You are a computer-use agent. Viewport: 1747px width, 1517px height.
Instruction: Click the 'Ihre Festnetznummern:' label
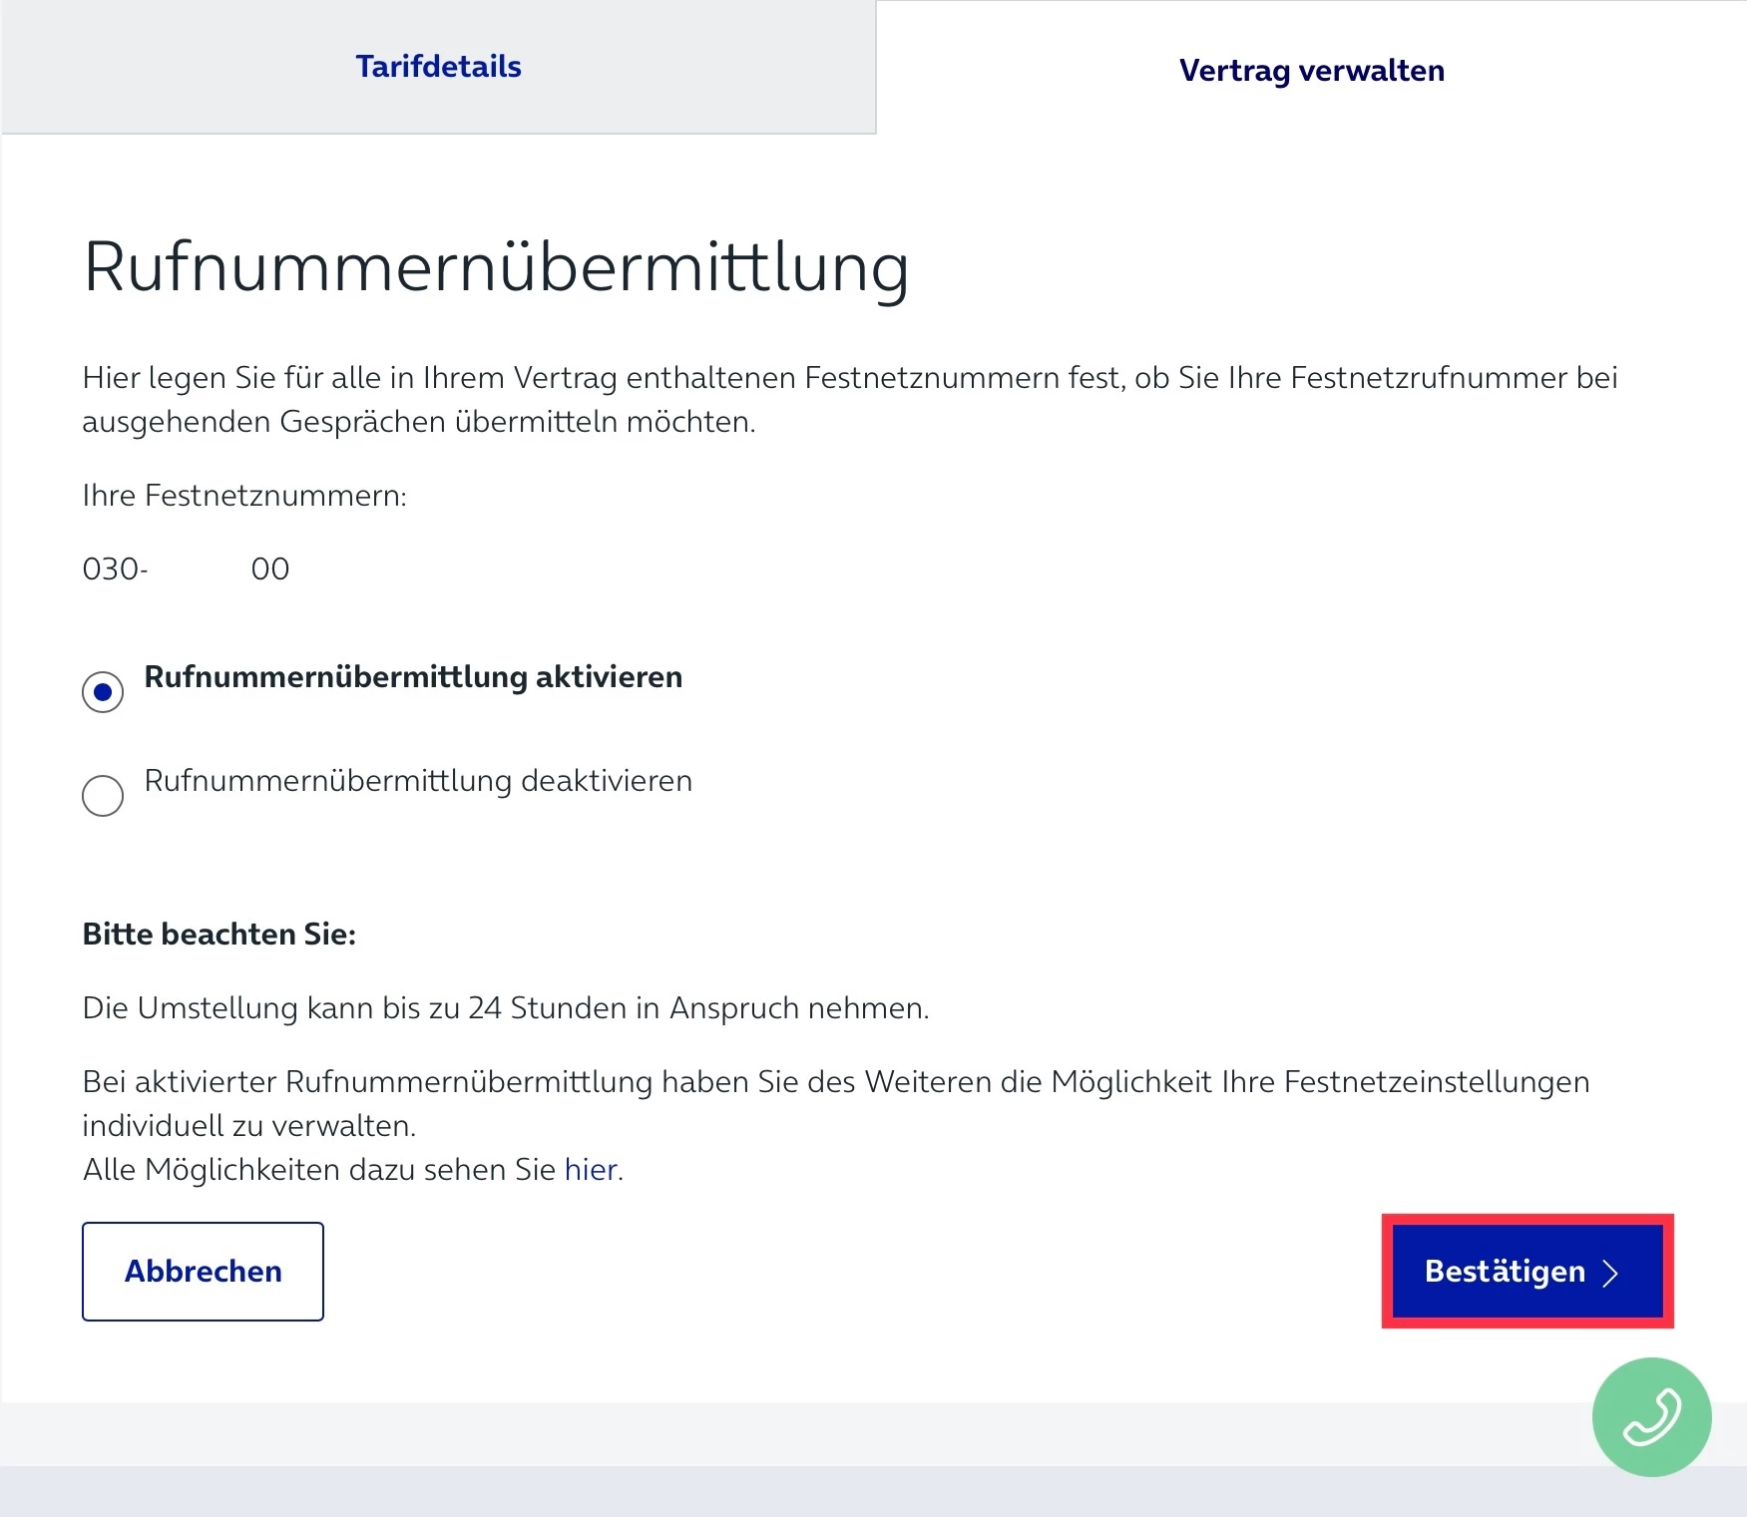244,496
